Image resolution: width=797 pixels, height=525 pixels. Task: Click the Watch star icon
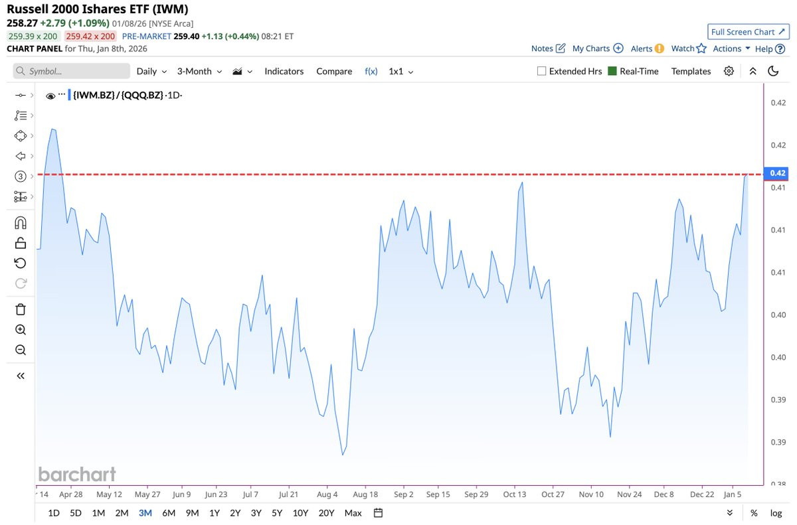pos(701,48)
